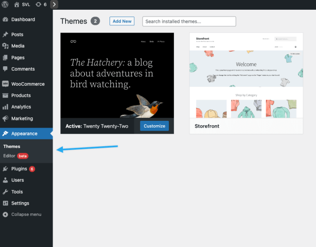Open the Themes submenu item
The width and height of the screenshot is (316, 247).
(12, 146)
